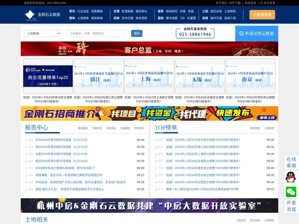Open 年报 navigation item
The height and width of the screenshot is (224, 299).
click(x=191, y=11)
